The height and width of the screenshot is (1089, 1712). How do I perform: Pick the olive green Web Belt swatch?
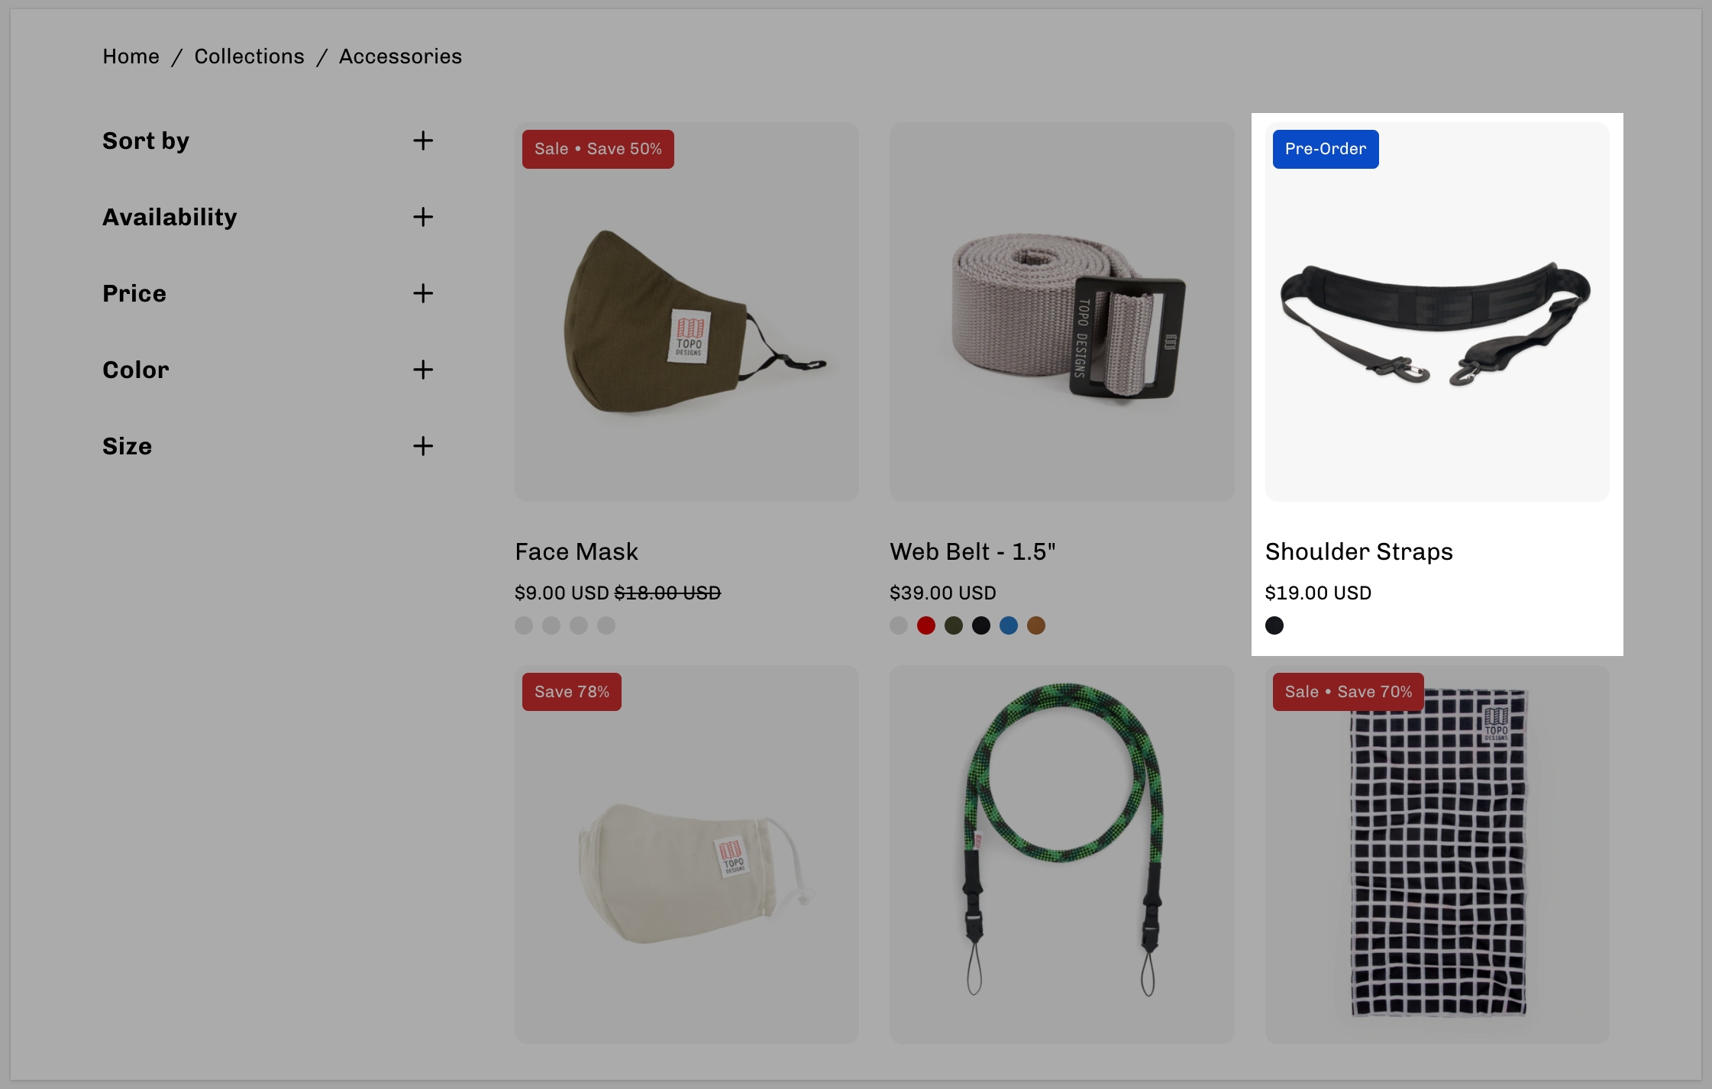click(x=954, y=625)
